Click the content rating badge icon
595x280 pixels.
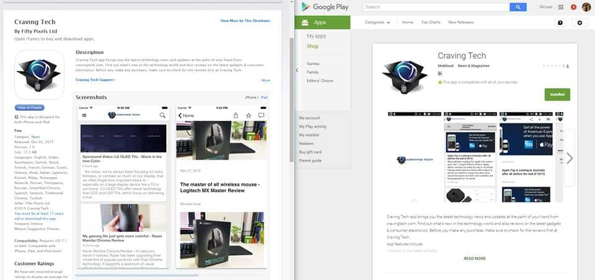(x=440, y=74)
